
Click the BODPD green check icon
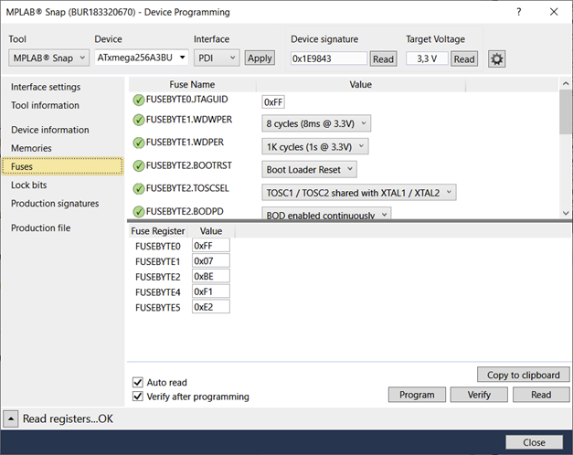click(139, 212)
